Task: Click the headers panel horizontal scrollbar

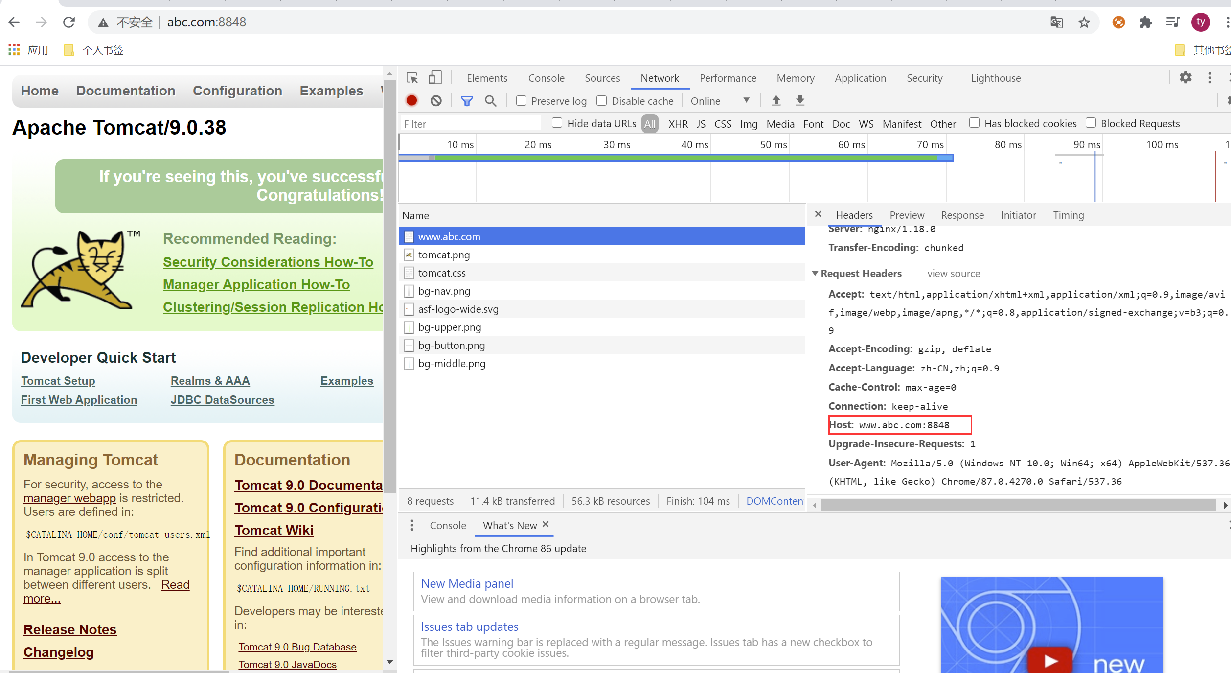Action: click(x=1018, y=505)
